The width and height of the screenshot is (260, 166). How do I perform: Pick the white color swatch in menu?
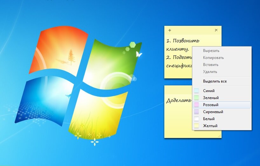pyautogui.click(x=196, y=119)
